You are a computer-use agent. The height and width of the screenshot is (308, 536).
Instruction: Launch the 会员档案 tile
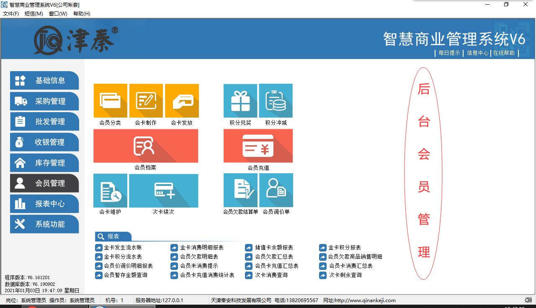coord(146,146)
